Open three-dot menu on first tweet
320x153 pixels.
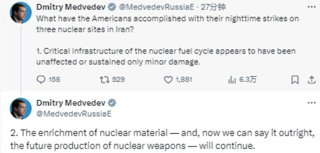(x=311, y=7)
